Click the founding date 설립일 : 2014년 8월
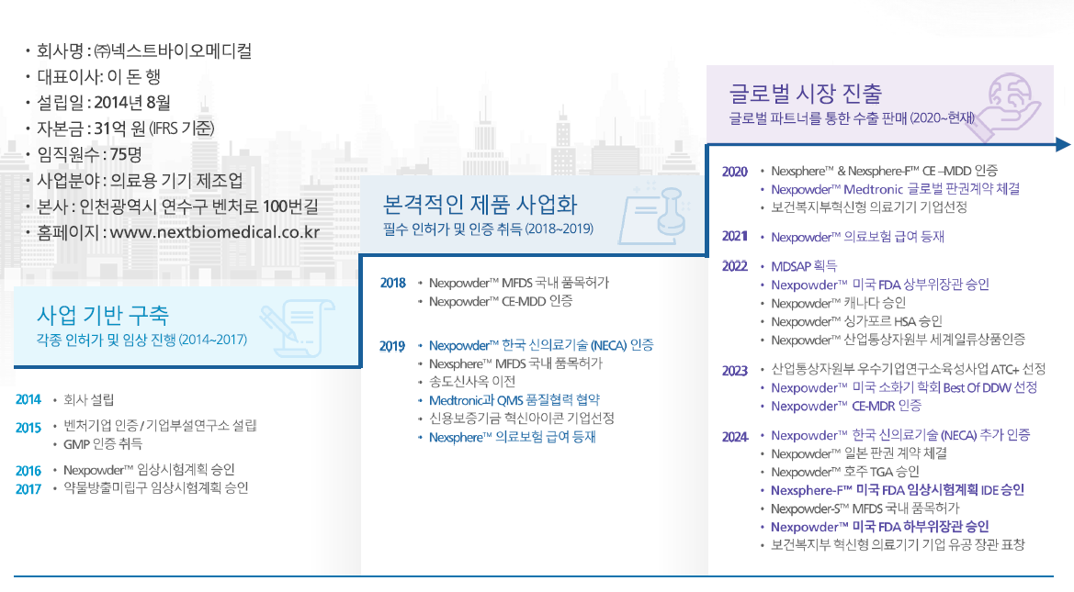1074x592 pixels. pyautogui.click(x=104, y=103)
